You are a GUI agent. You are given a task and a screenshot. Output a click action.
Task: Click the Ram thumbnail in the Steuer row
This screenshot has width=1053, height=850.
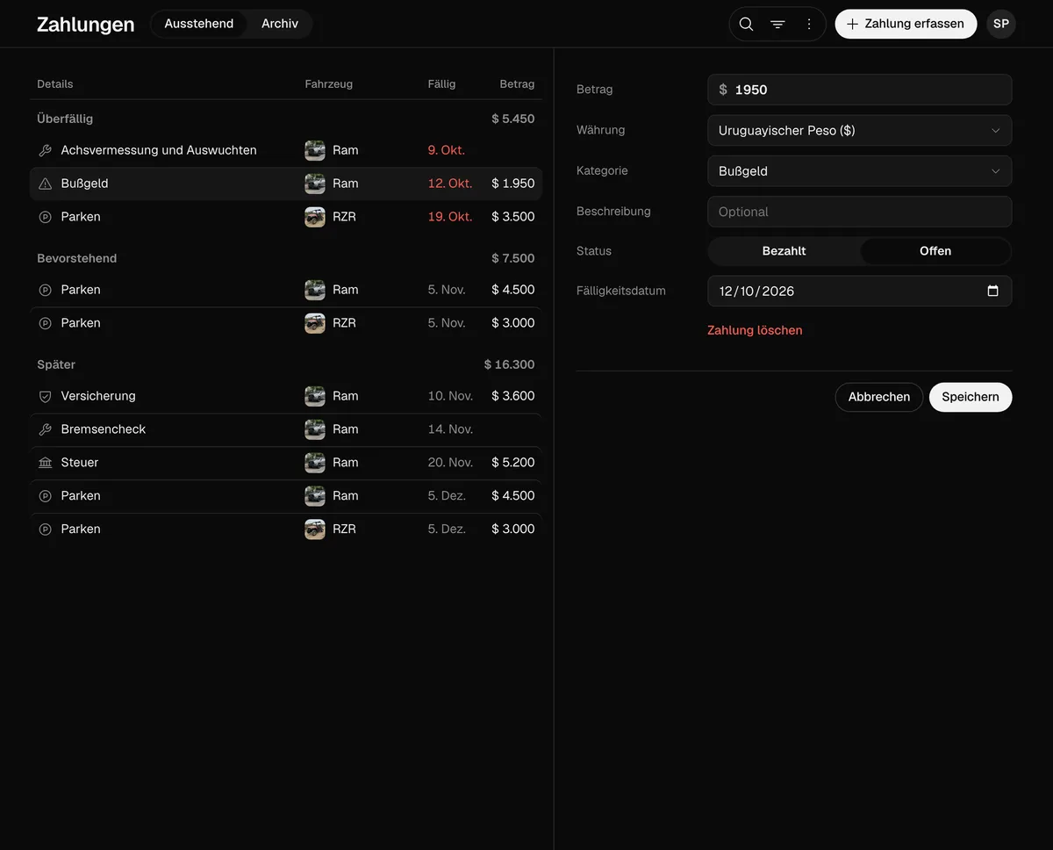(315, 464)
